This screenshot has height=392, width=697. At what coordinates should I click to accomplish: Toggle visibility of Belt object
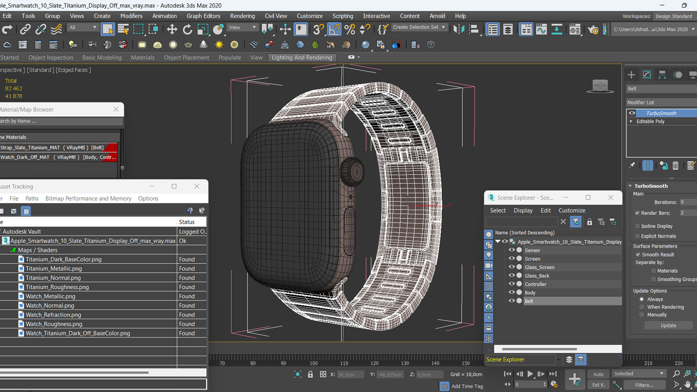point(511,301)
